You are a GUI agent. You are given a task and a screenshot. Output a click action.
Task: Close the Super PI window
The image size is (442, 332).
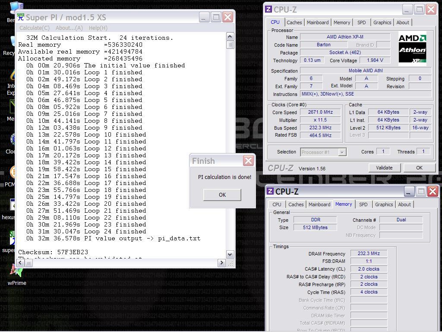point(228,17)
